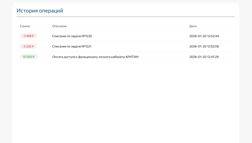This screenshot has height=143, width=252.
Task: Select the История операций heading
Action: click(x=40, y=11)
